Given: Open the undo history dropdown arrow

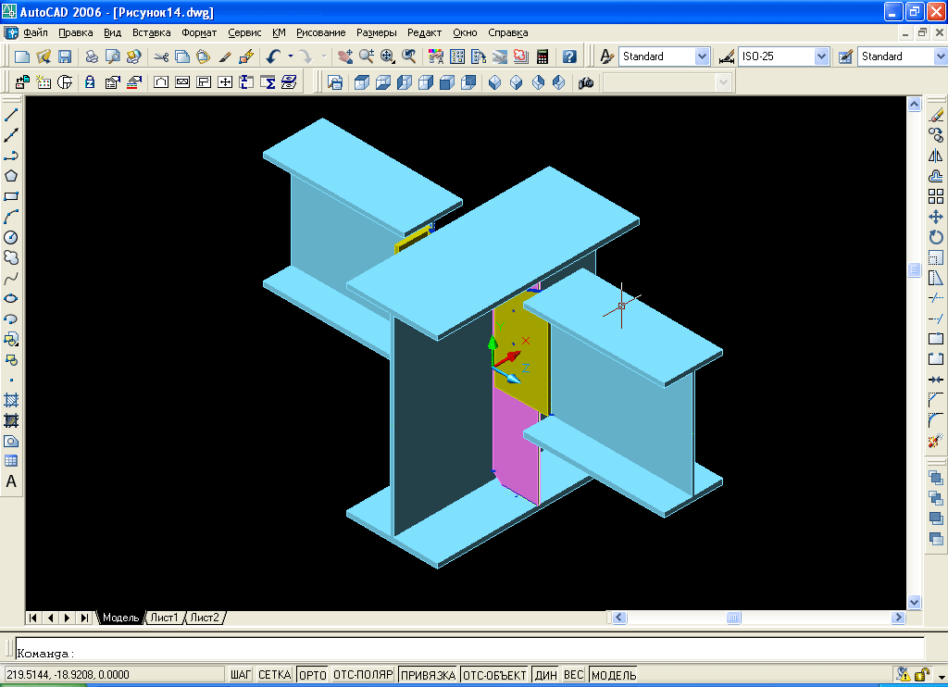Looking at the screenshot, I should 290,56.
